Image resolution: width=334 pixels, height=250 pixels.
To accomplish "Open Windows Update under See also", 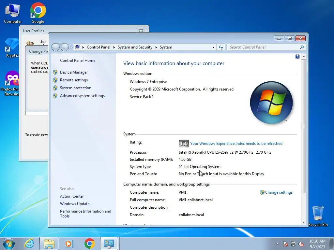I will click(x=75, y=204).
